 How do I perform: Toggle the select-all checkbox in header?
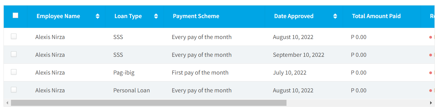pos(16,15)
